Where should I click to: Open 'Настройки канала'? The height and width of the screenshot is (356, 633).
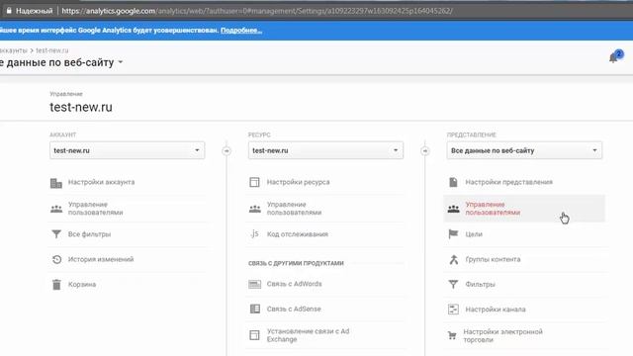point(496,310)
